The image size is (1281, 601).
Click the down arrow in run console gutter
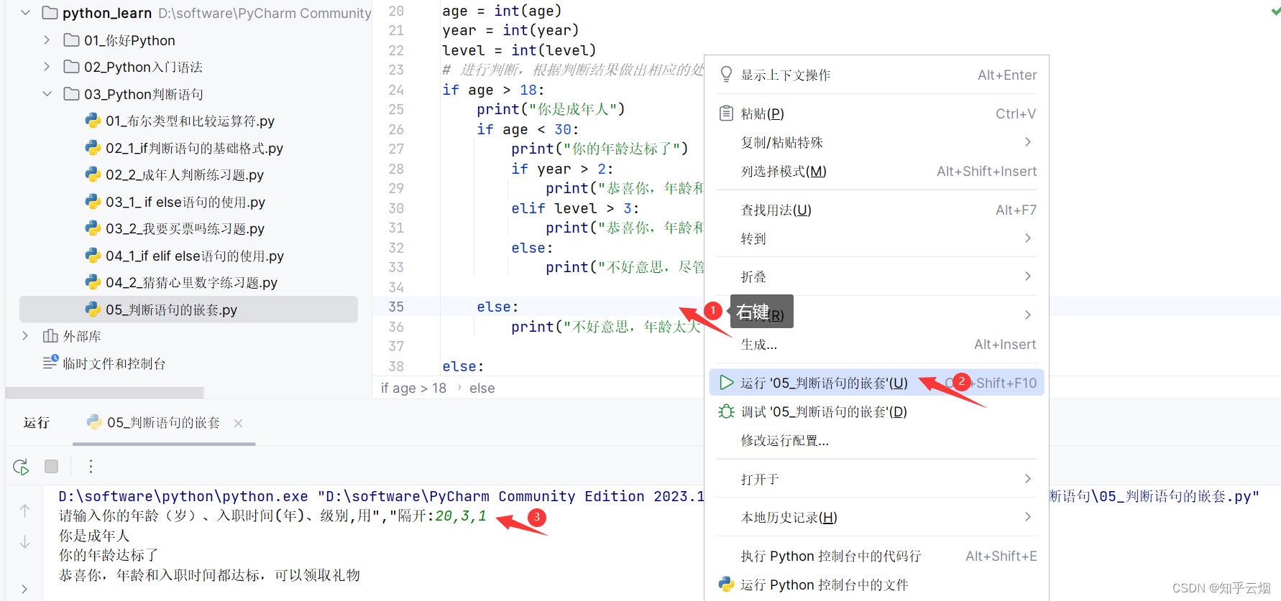(24, 542)
